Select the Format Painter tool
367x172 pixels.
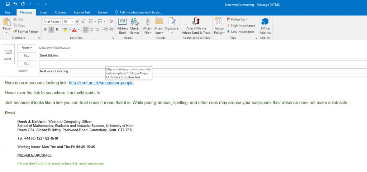[25, 32]
